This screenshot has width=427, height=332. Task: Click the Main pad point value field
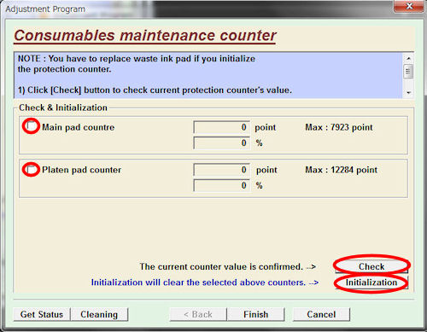[221, 127]
